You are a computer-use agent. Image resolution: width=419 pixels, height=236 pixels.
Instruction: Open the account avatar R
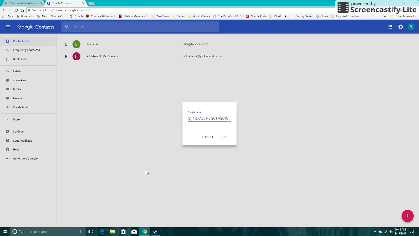click(411, 27)
